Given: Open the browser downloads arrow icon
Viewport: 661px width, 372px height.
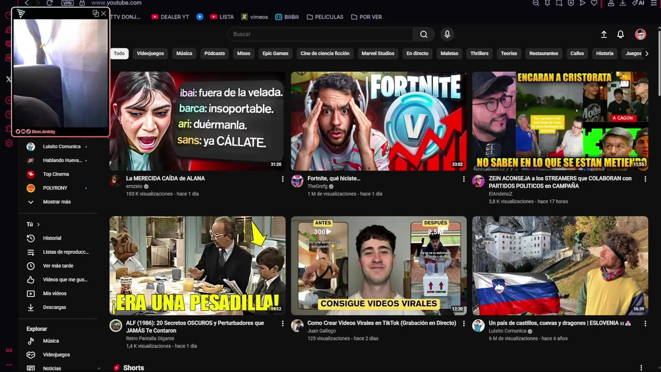Looking at the screenshot, I should pos(623,3).
